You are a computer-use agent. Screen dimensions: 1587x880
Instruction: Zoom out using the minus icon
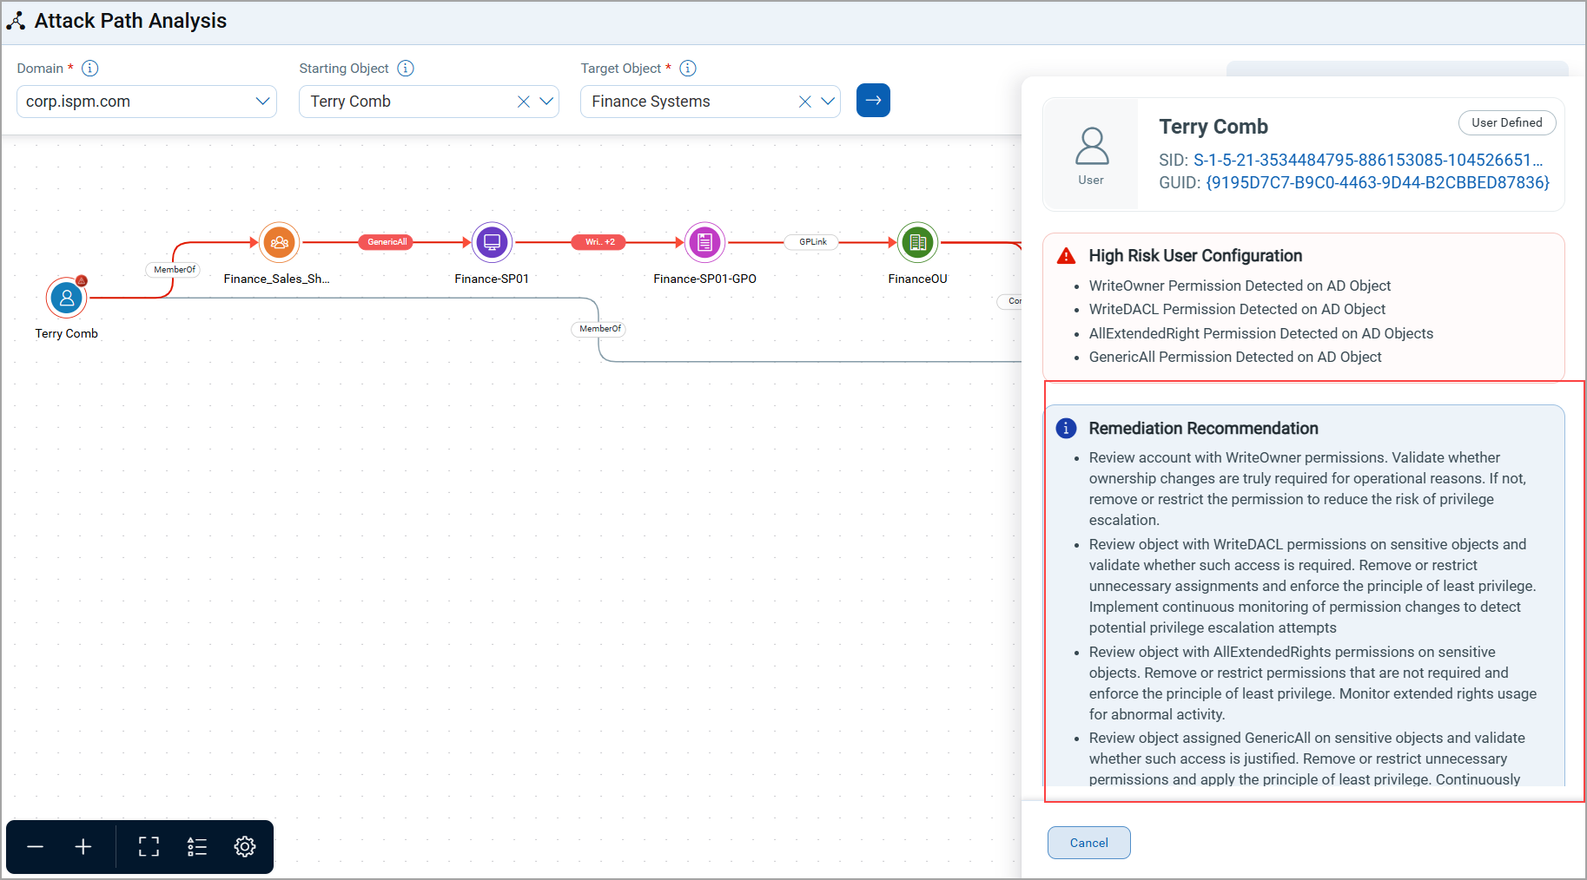(x=36, y=847)
